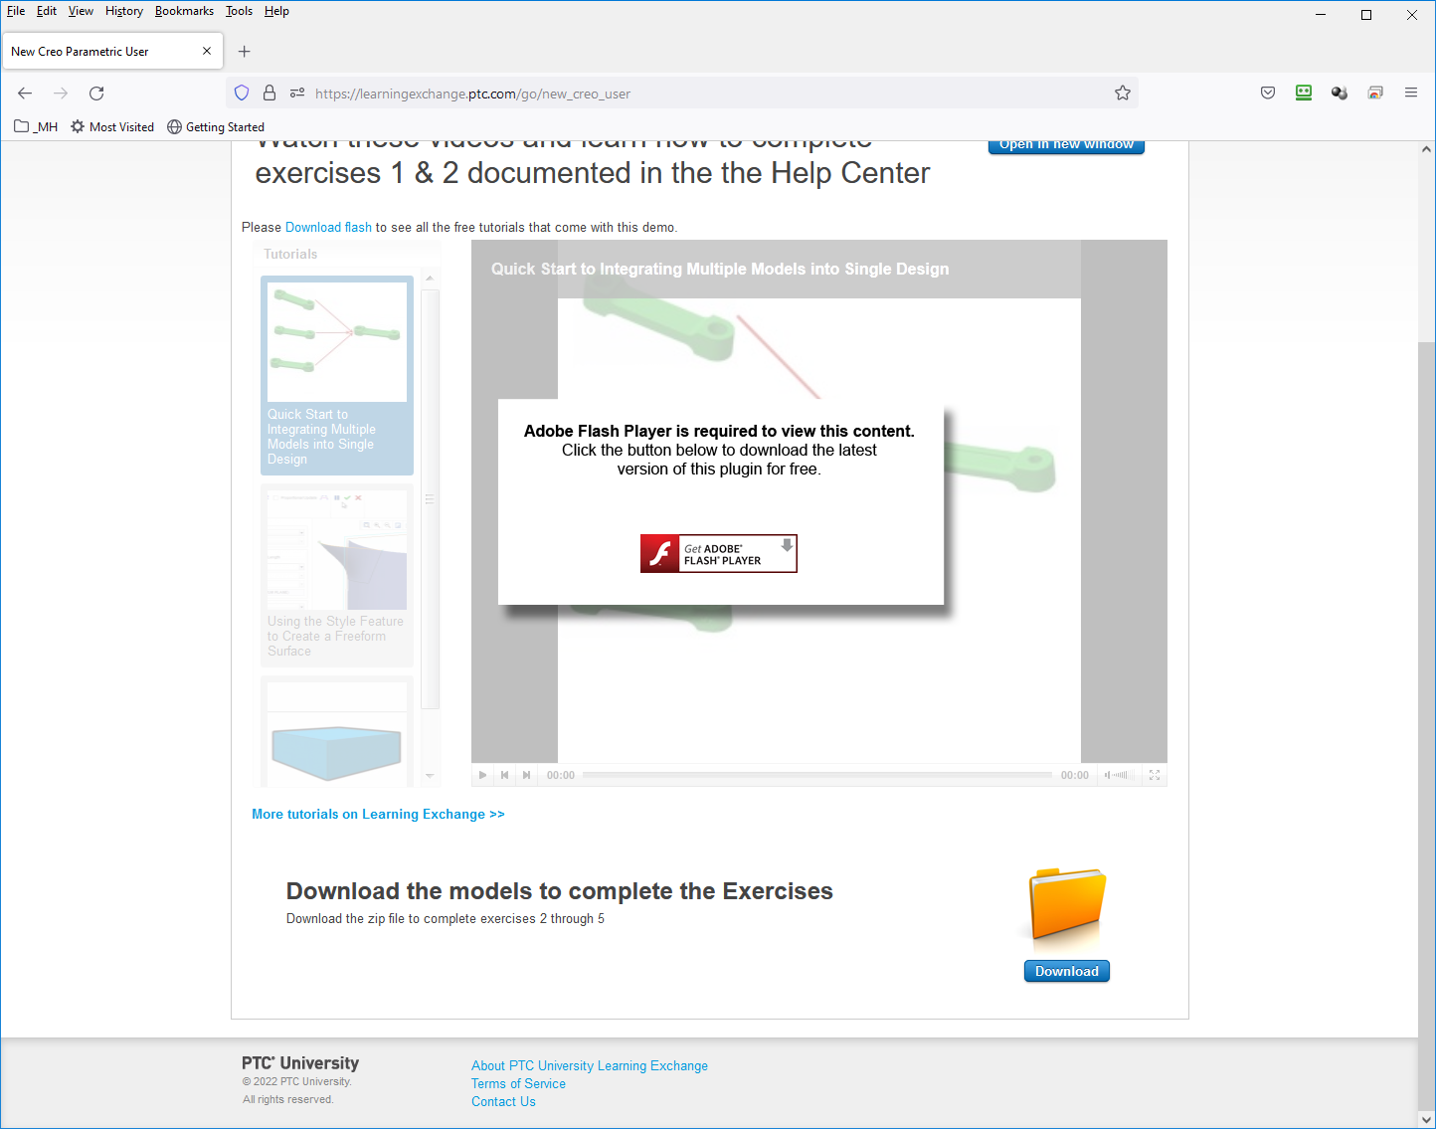Image resolution: width=1436 pixels, height=1129 pixels.
Task: Open the Firefox application menu
Action: pyautogui.click(x=1411, y=93)
